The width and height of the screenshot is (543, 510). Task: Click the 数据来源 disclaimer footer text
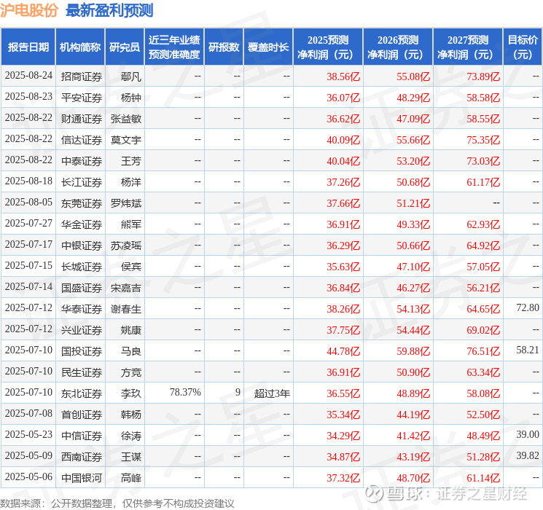tap(117, 503)
